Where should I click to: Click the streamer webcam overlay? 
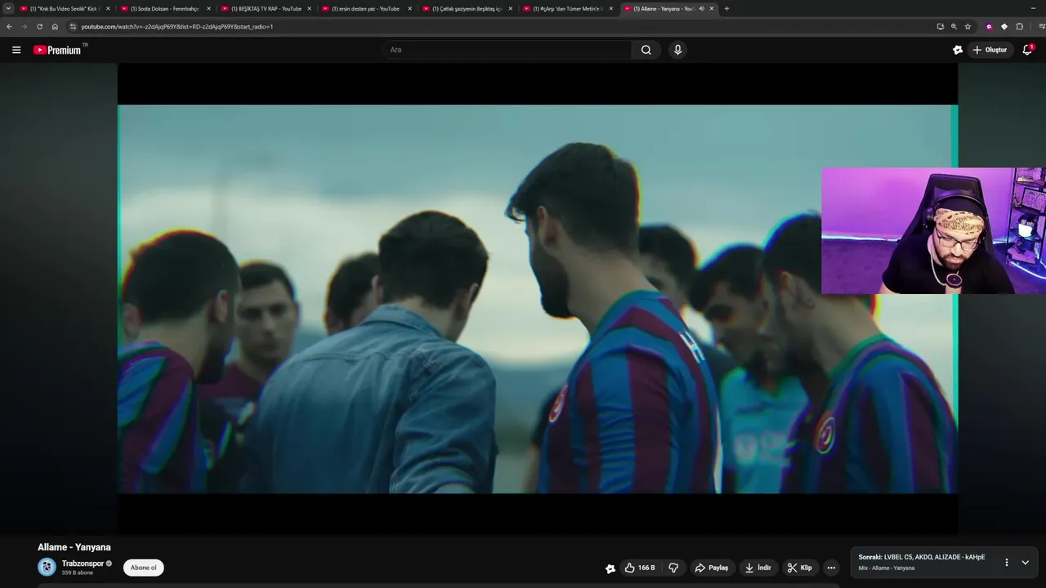pyautogui.click(x=933, y=230)
